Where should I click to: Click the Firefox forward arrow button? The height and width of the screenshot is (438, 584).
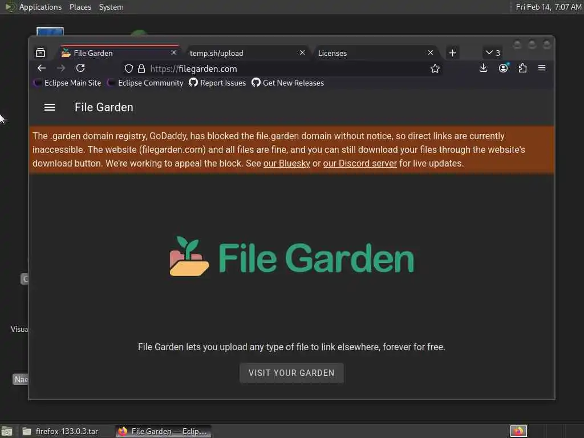pyautogui.click(x=61, y=68)
